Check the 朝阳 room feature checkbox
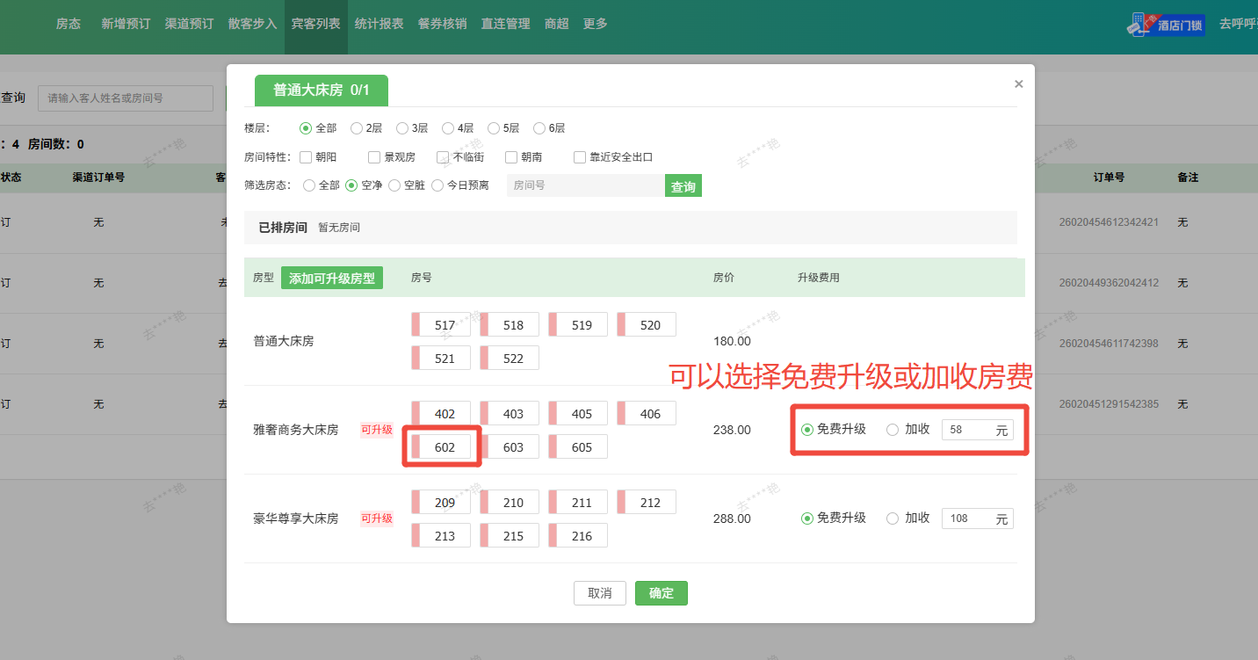Image resolution: width=1258 pixels, height=660 pixels. (x=306, y=157)
